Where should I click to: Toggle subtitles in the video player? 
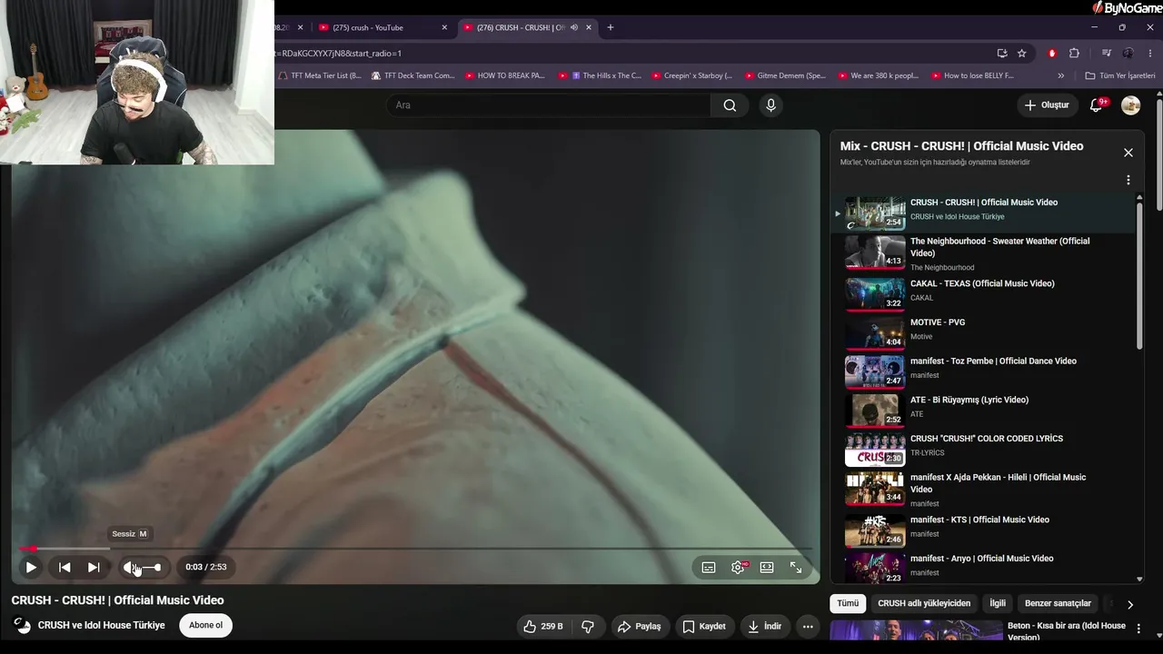coord(709,567)
